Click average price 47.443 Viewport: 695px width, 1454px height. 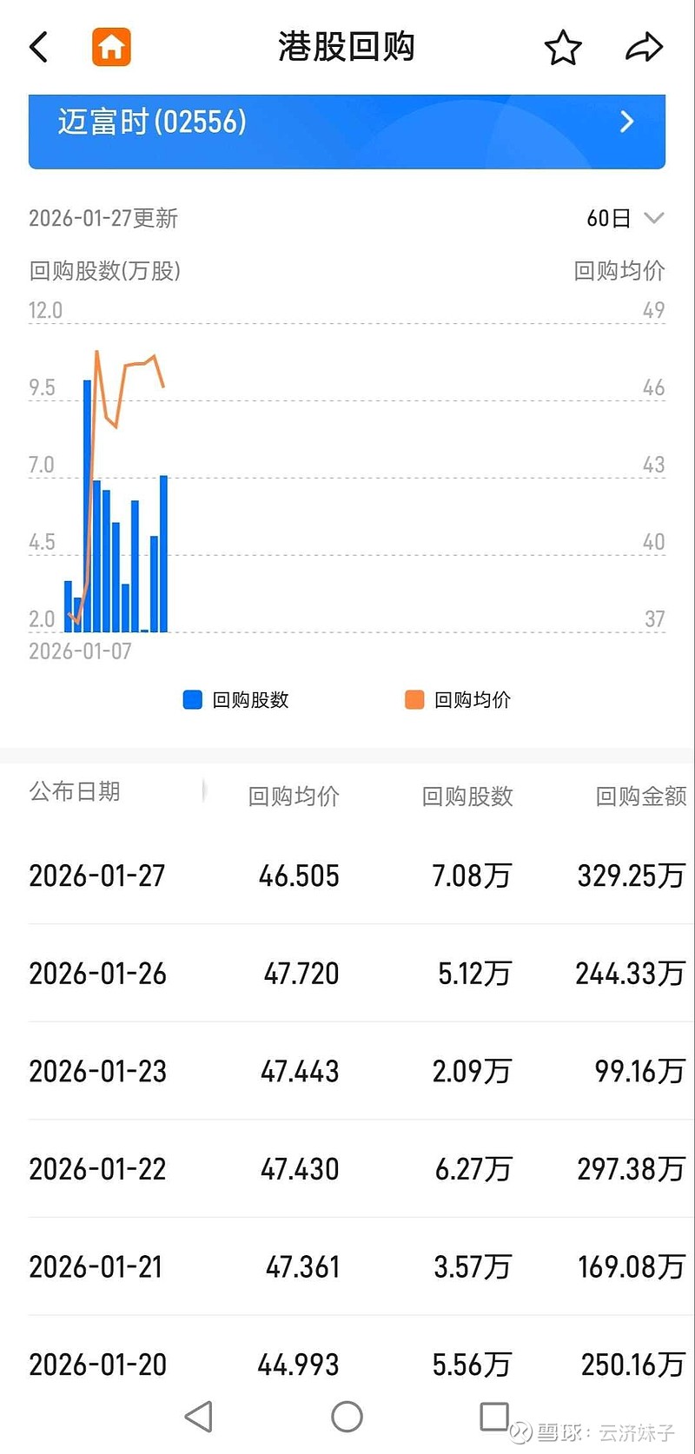300,1071
